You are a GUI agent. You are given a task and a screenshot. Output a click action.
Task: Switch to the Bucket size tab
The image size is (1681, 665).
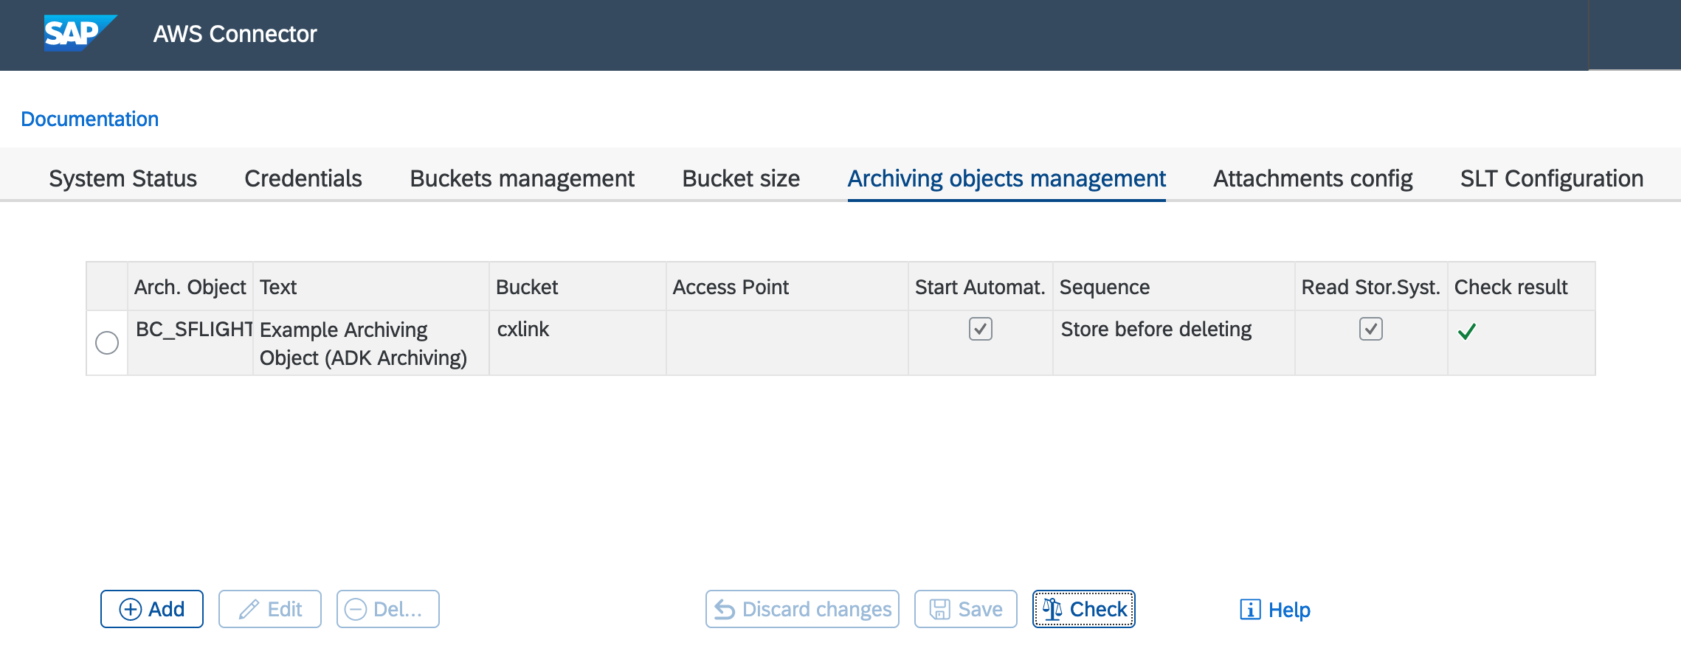(x=740, y=178)
